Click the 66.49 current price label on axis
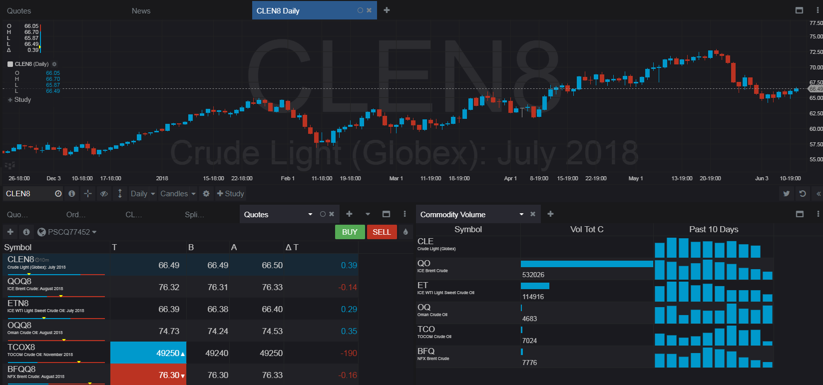The height and width of the screenshot is (385, 823). point(816,89)
